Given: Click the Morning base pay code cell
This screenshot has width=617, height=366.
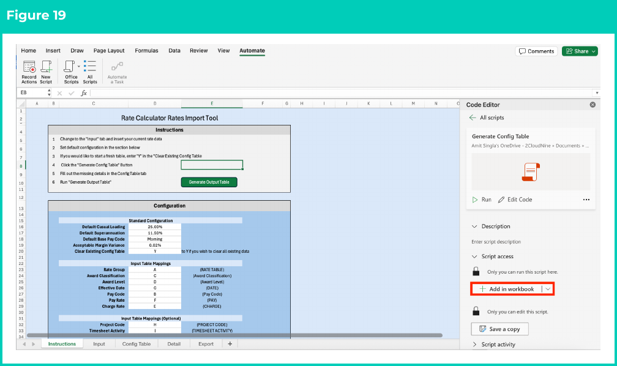Looking at the screenshot, I should click(x=155, y=239).
